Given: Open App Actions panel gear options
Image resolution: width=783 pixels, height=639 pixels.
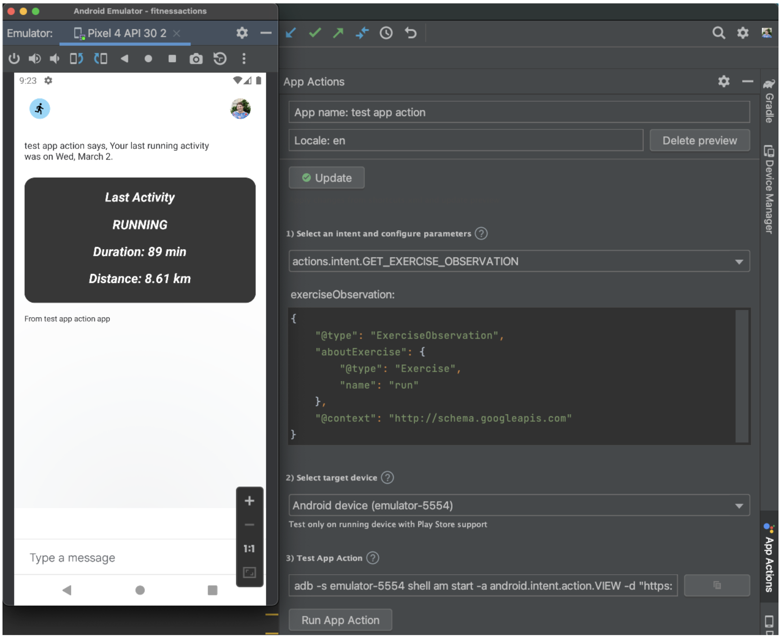Looking at the screenshot, I should 723,81.
